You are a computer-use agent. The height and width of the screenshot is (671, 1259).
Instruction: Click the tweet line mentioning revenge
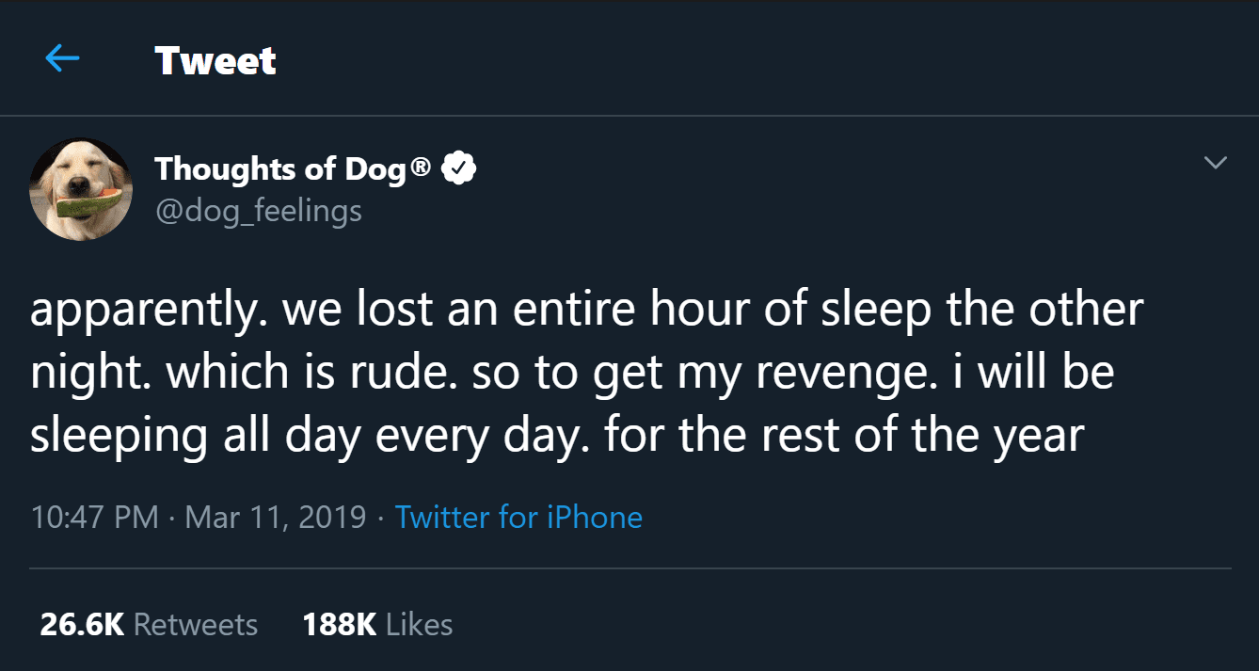click(x=571, y=374)
